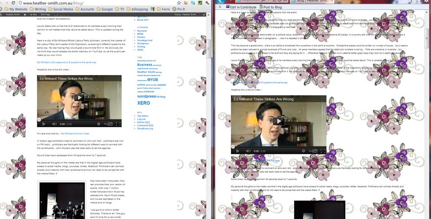Click the YouTube logo on right video player

[x=313, y=151]
